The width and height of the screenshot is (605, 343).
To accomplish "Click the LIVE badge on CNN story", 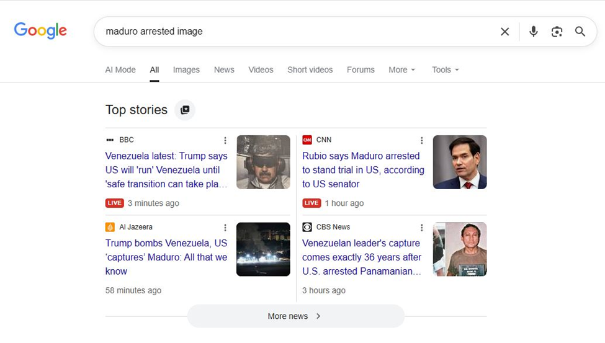I will click(311, 203).
